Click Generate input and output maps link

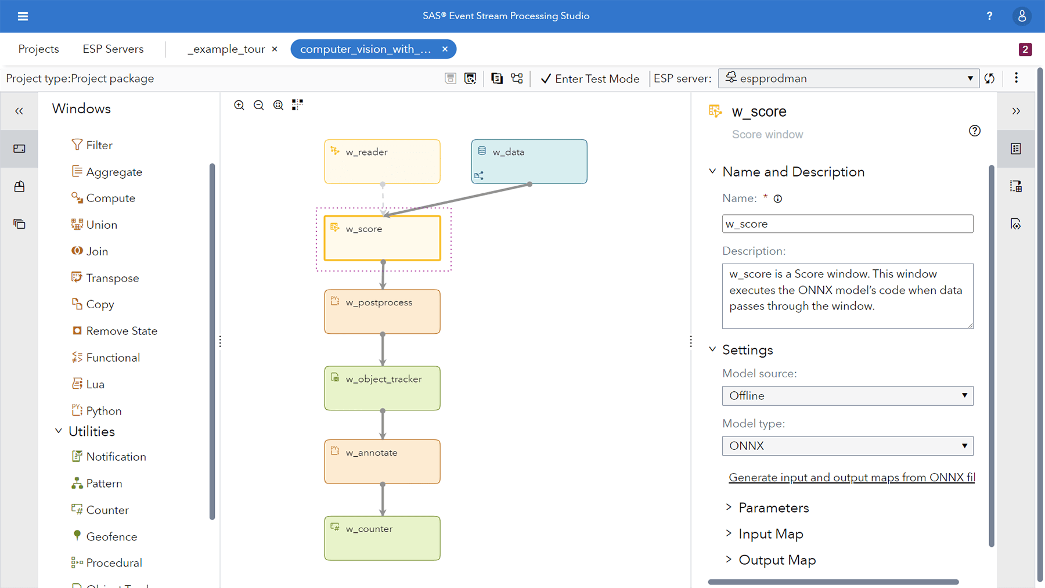pyautogui.click(x=852, y=477)
